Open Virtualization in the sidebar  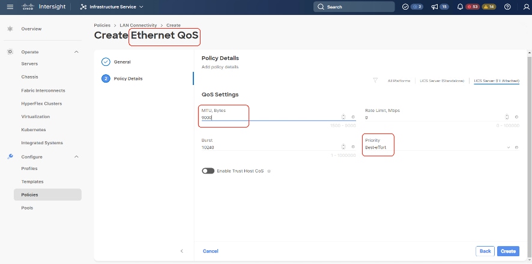[35, 116]
